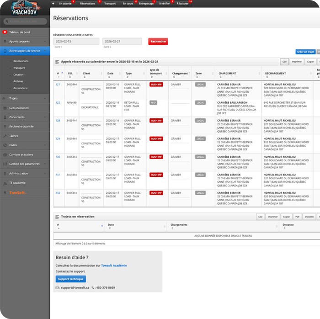Click PDF button in Trajets en réservation
The height and width of the screenshot is (319, 320).
coord(297,217)
